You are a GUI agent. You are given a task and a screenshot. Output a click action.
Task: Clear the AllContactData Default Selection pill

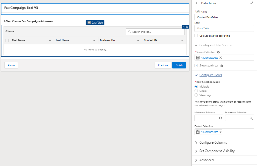click(221, 132)
